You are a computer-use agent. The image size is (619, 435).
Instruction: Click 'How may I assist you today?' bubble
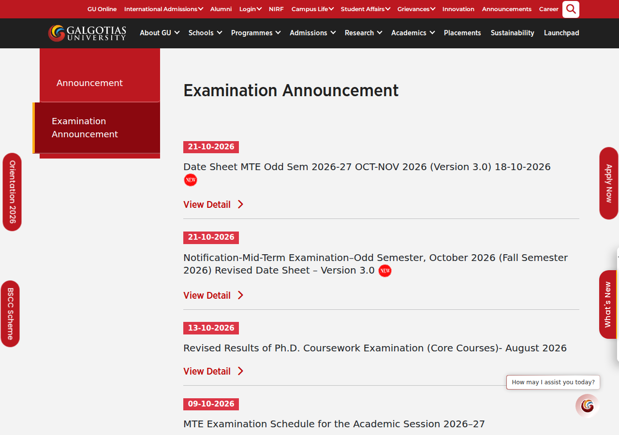pyautogui.click(x=553, y=382)
